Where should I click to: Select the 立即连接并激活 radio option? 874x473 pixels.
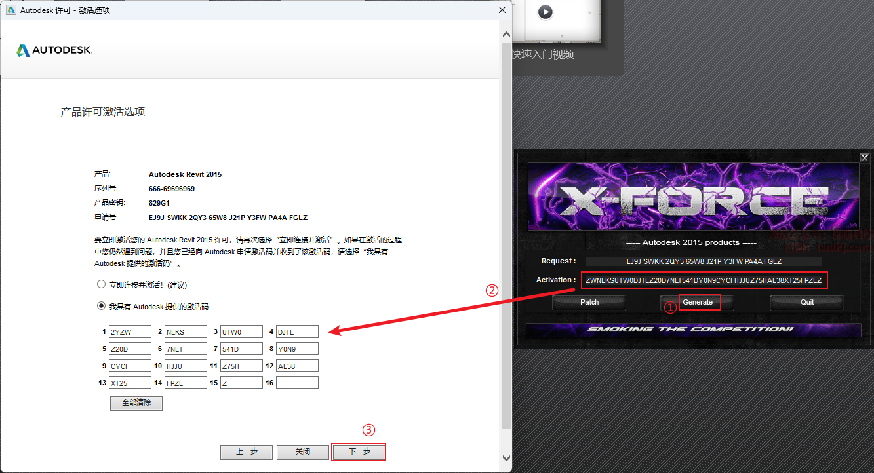101,285
